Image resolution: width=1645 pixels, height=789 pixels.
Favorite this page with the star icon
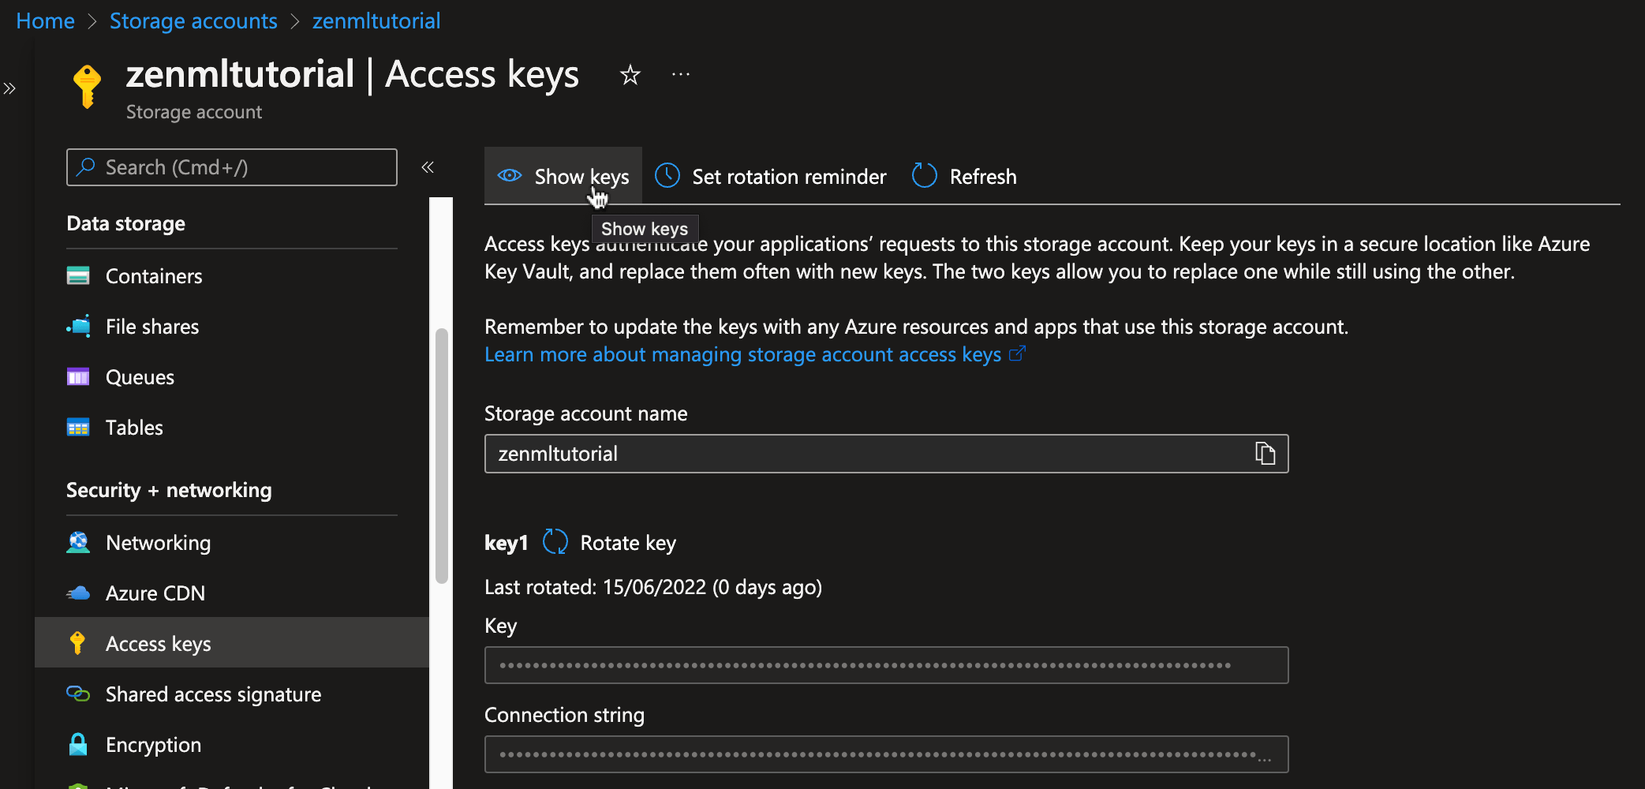[630, 75]
